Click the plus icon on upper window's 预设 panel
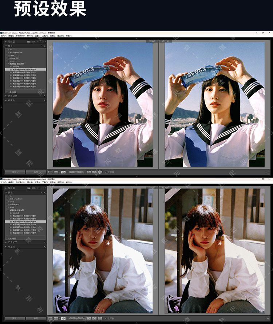The image size is (273, 324). 45,46
